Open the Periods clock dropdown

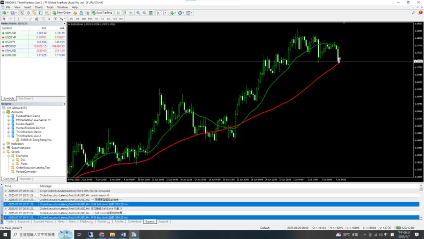[181, 13]
